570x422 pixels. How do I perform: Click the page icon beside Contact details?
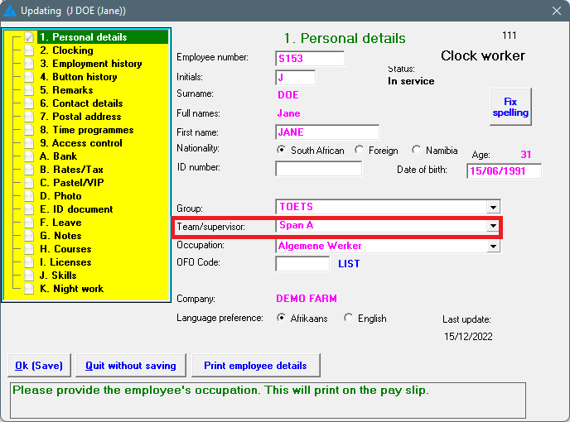(x=29, y=103)
